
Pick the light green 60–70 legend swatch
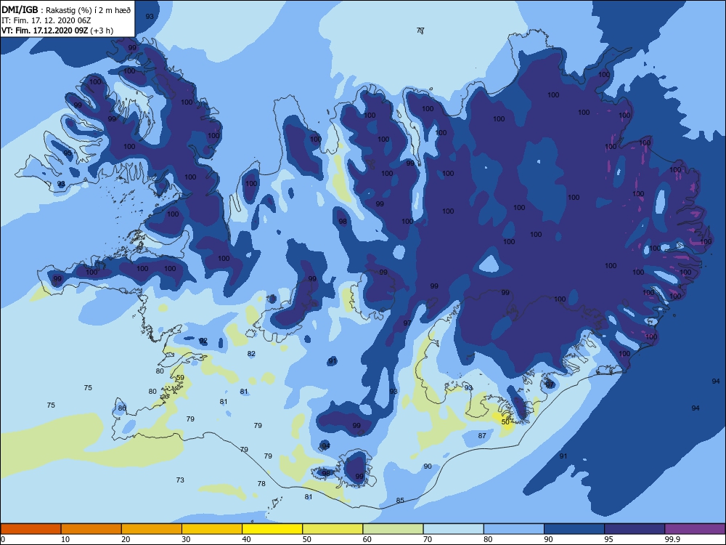tap(393, 529)
